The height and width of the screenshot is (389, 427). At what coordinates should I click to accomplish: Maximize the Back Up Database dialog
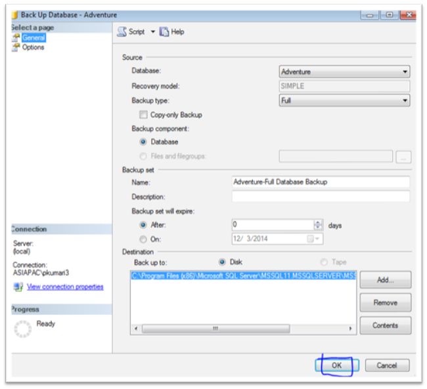[x=390, y=15]
